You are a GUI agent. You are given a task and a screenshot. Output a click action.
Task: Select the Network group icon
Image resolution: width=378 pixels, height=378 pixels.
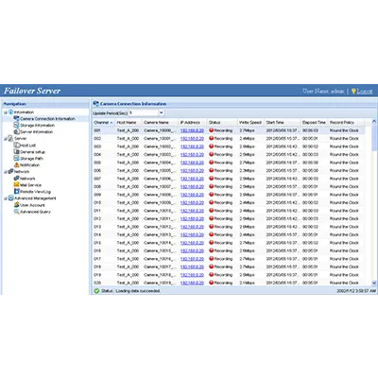pos(10,172)
